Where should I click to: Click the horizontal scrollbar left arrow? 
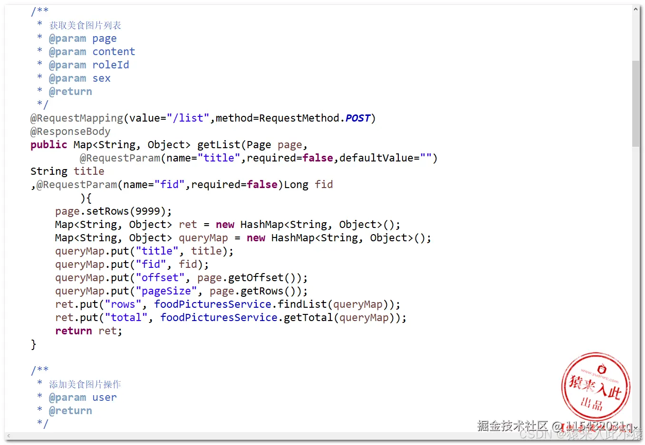coord(9,436)
